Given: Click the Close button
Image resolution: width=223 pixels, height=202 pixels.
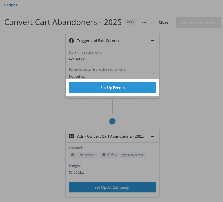Looking at the screenshot, I should (x=164, y=22).
